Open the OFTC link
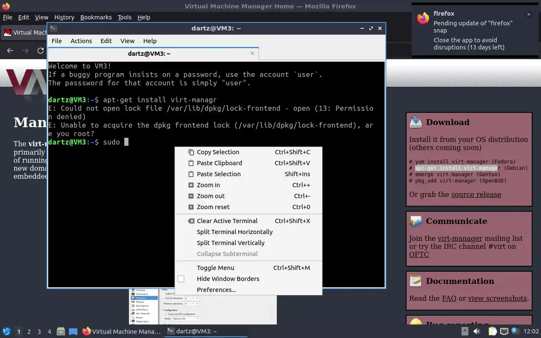The height and width of the screenshot is (338, 541). pyautogui.click(x=419, y=254)
